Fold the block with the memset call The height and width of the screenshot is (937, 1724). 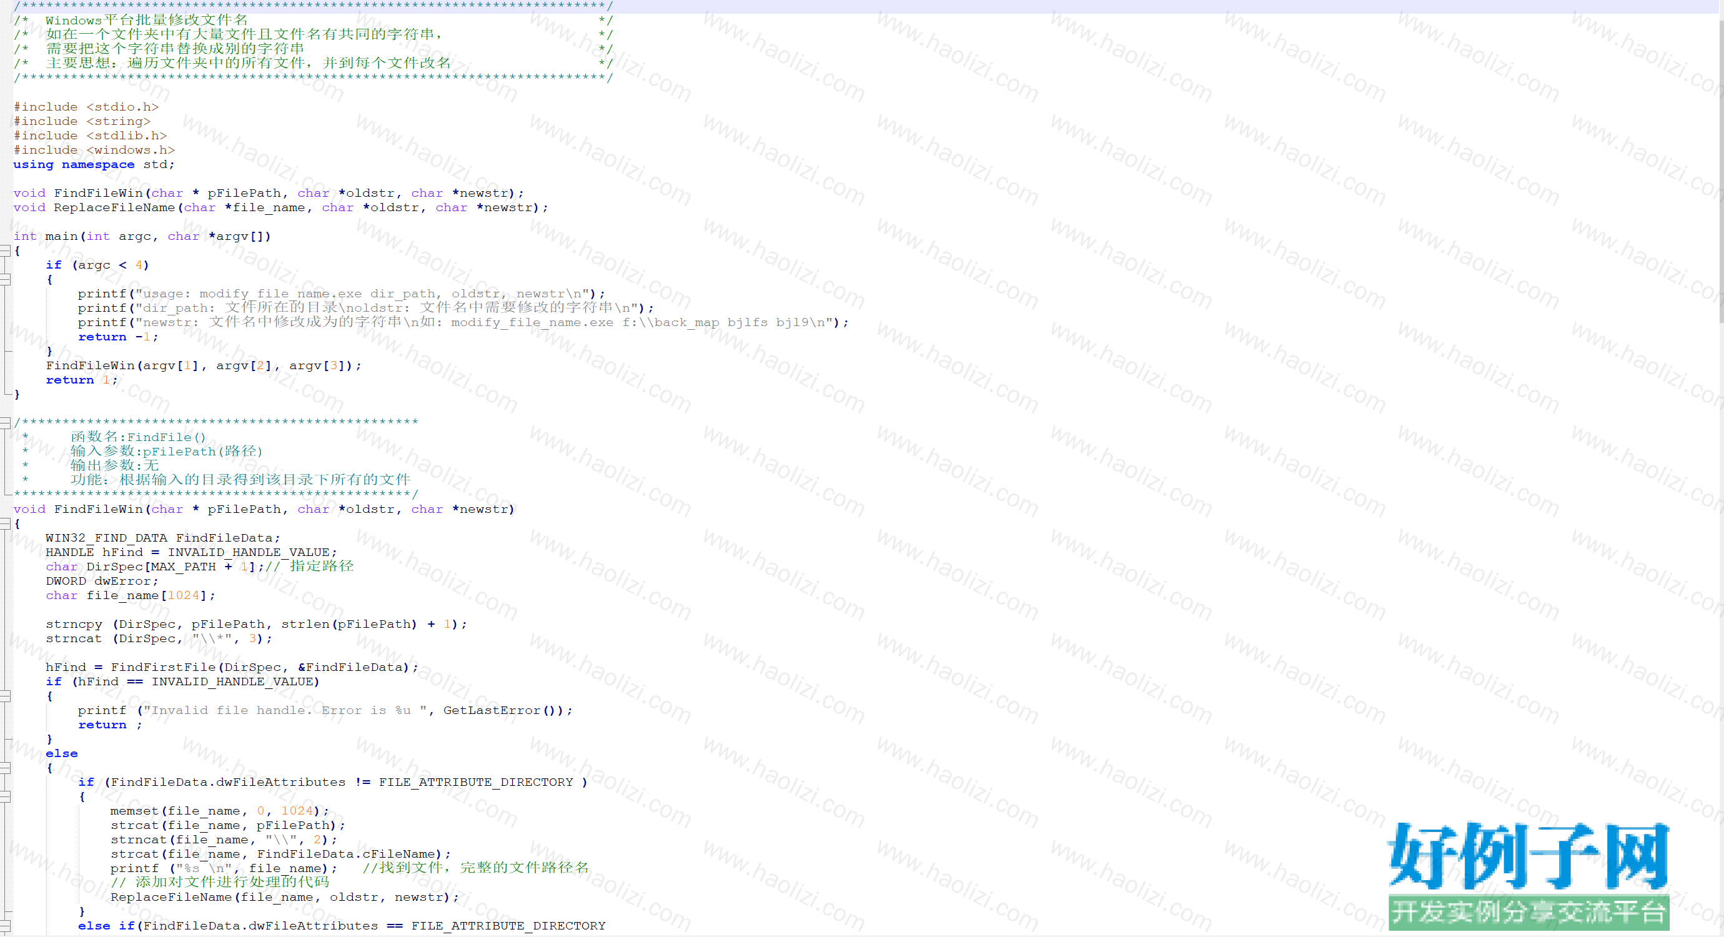(x=5, y=796)
